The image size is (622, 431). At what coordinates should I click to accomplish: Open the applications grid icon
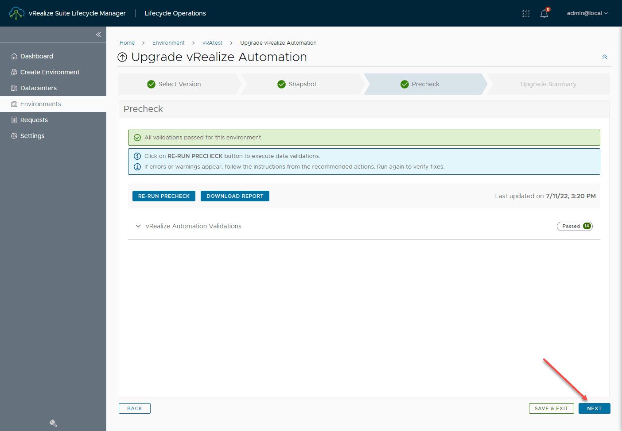tap(525, 13)
